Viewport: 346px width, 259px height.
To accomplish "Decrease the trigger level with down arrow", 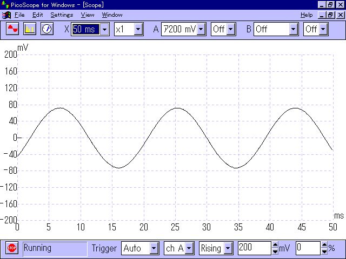I will coord(275,251).
